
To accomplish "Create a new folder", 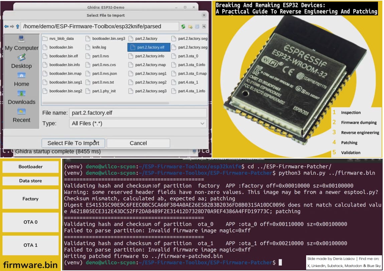I will point(190,26).
